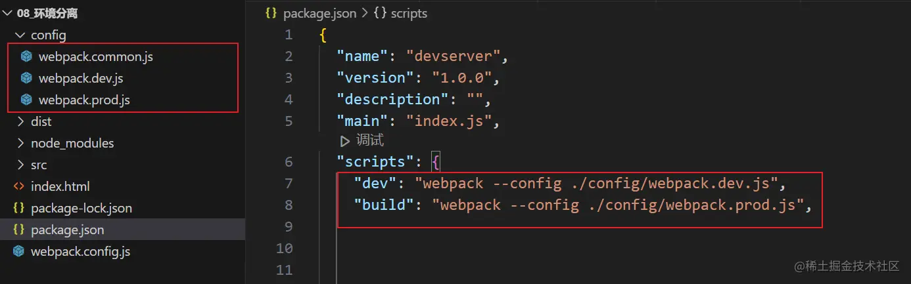Image resolution: width=911 pixels, height=284 pixels.
Task: Select package.json in the file tree
Action: click(x=68, y=230)
